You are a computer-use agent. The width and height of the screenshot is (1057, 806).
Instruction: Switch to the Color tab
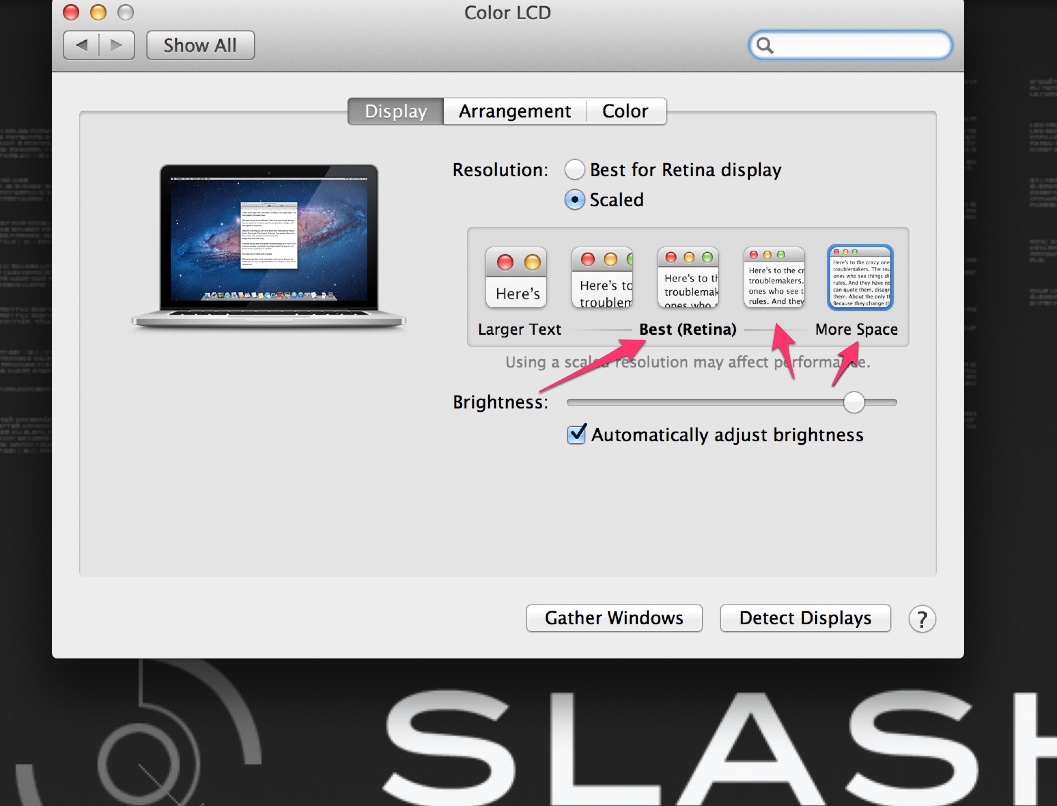(x=625, y=111)
